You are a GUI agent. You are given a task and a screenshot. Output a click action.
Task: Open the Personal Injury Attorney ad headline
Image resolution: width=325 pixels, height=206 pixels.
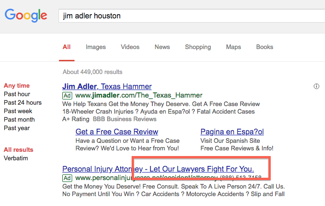coord(158,169)
